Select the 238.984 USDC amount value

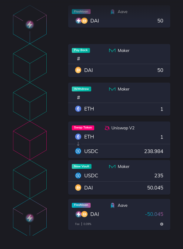pyautogui.click(x=154, y=151)
